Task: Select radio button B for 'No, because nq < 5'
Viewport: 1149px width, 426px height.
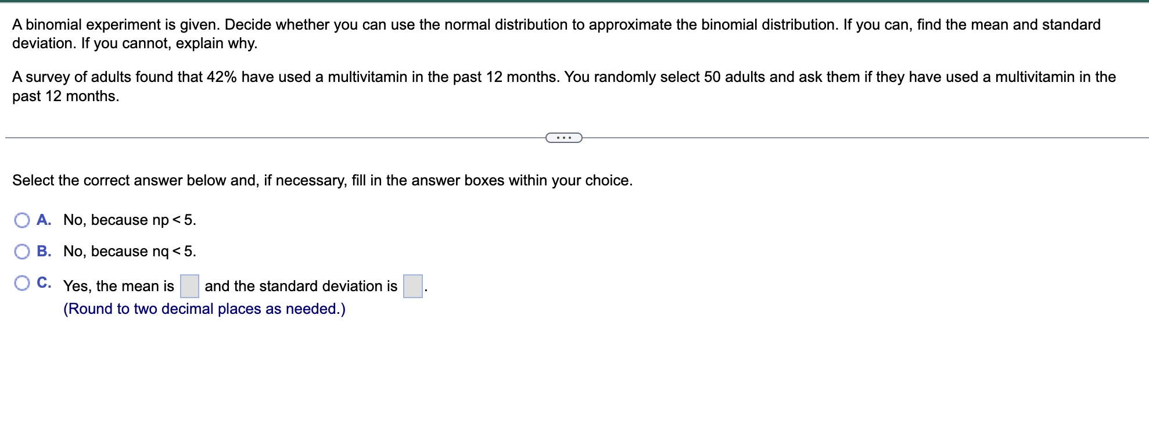Action: point(22,251)
